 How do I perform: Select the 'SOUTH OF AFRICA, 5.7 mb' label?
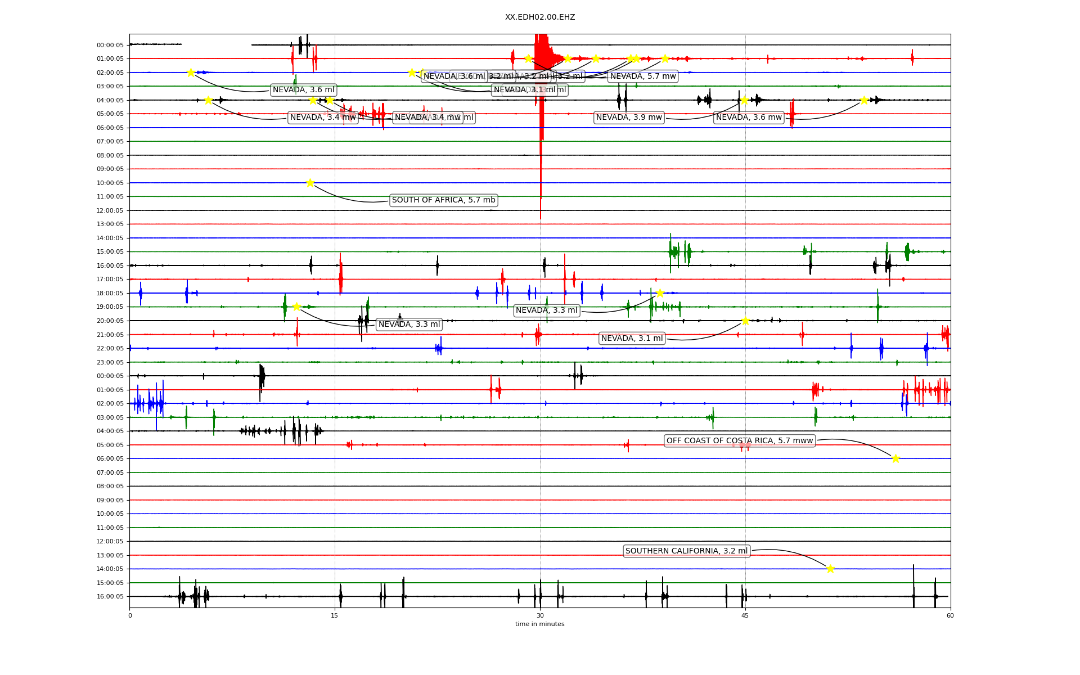pos(443,200)
